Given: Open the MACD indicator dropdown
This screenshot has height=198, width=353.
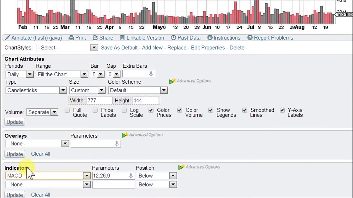Looking at the screenshot, I should point(48,176).
